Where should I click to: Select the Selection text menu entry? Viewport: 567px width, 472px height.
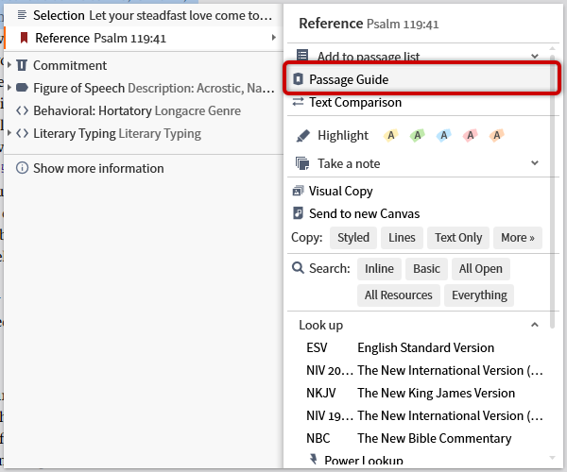pos(142,15)
